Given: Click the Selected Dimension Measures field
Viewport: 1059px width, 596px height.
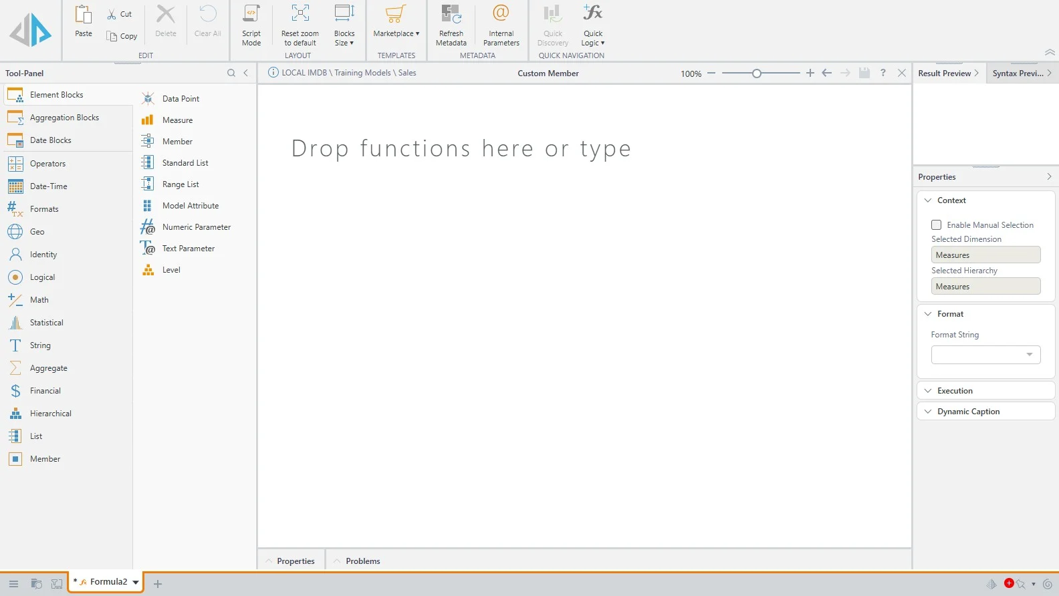Looking at the screenshot, I should [986, 255].
